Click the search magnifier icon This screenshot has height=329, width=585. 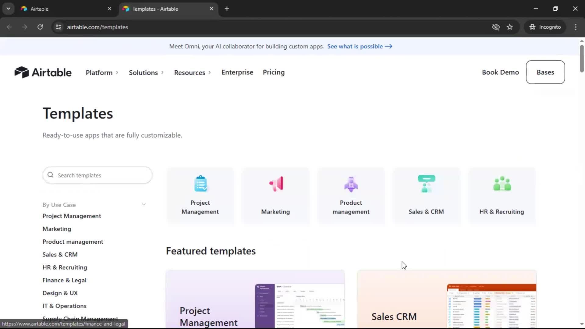[x=51, y=175]
